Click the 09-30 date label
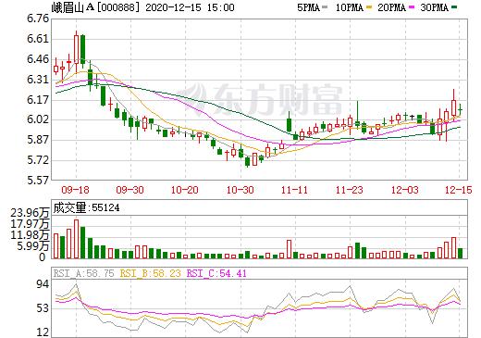The height and width of the screenshot is (338, 481). click(130, 190)
